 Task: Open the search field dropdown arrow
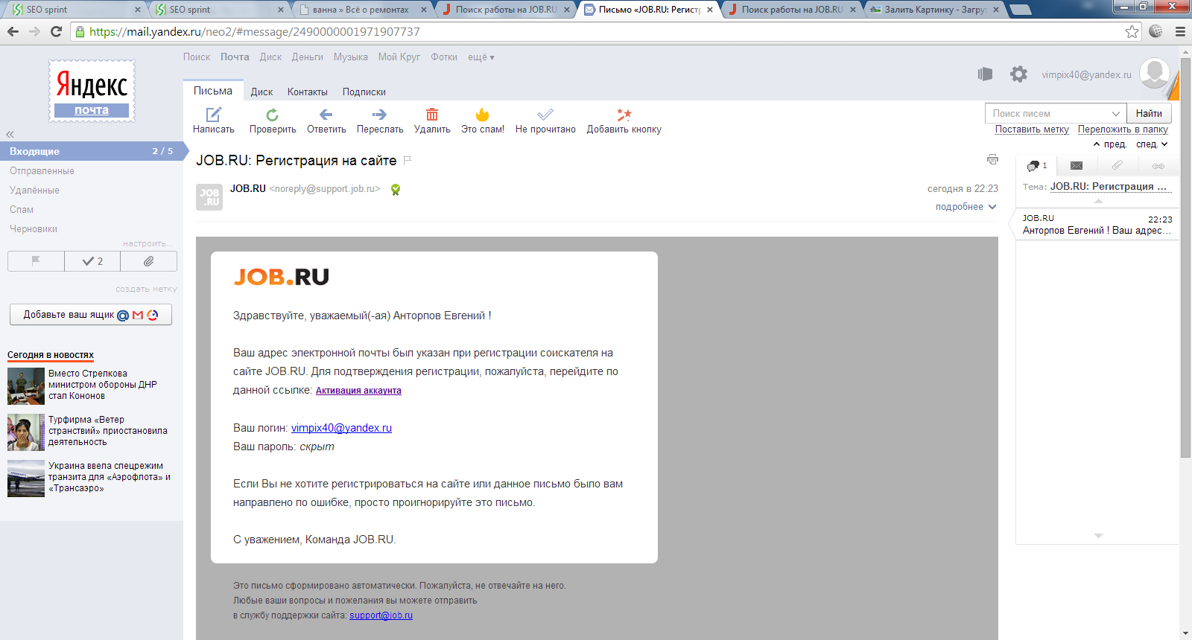click(1116, 113)
